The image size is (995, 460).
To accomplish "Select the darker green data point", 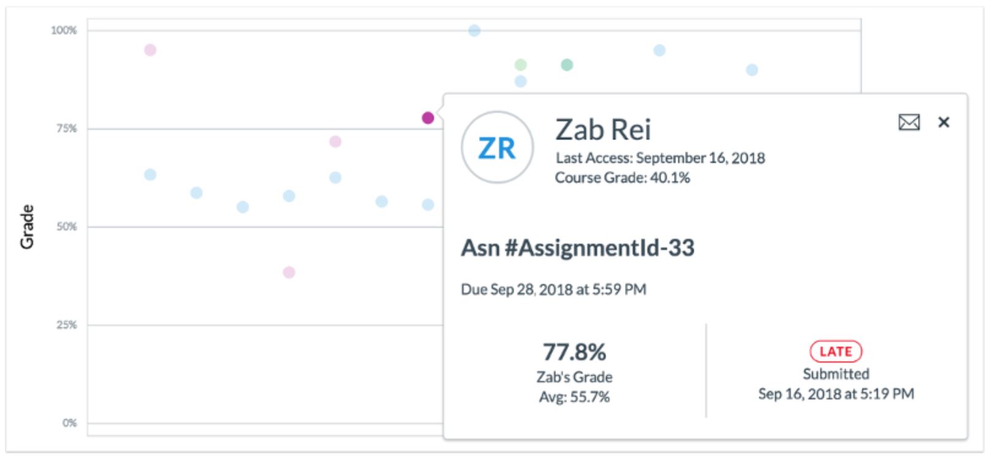I will (x=567, y=65).
